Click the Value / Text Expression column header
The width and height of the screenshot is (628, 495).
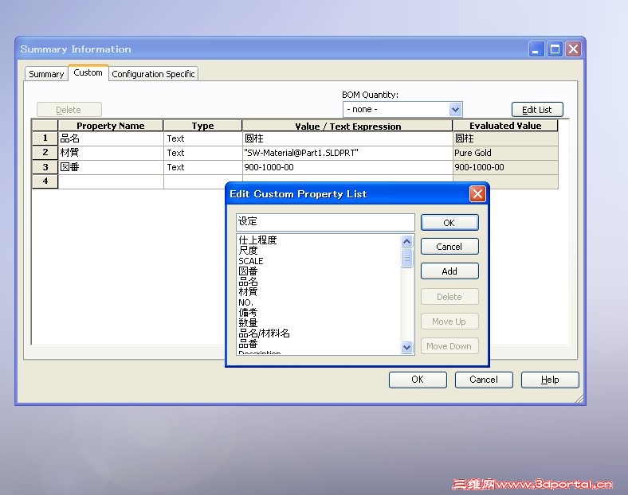347,126
